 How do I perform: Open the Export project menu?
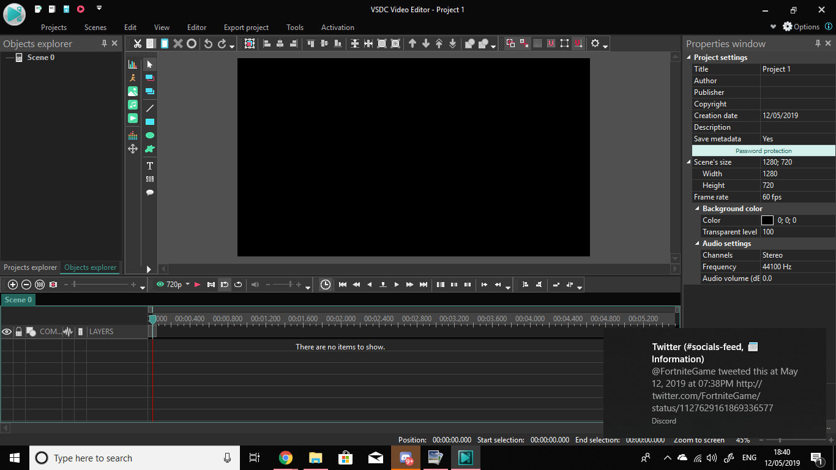point(246,28)
